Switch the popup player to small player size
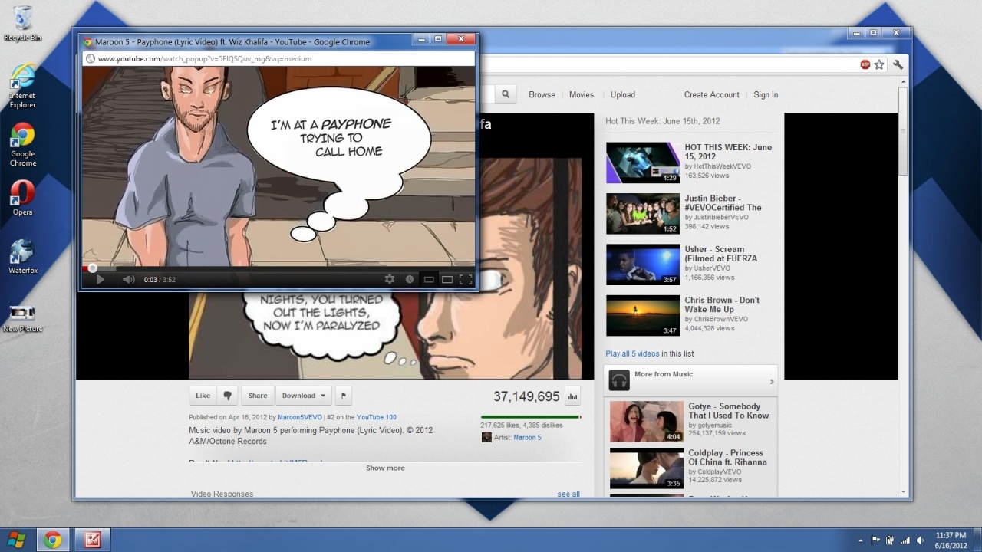Viewport: 982px width, 552px height. 429,280
